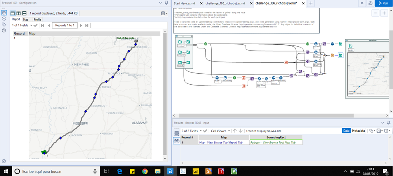Open the Configuration gear icon in left sidebar
393x176 pixels.
[x=4, y=13]
